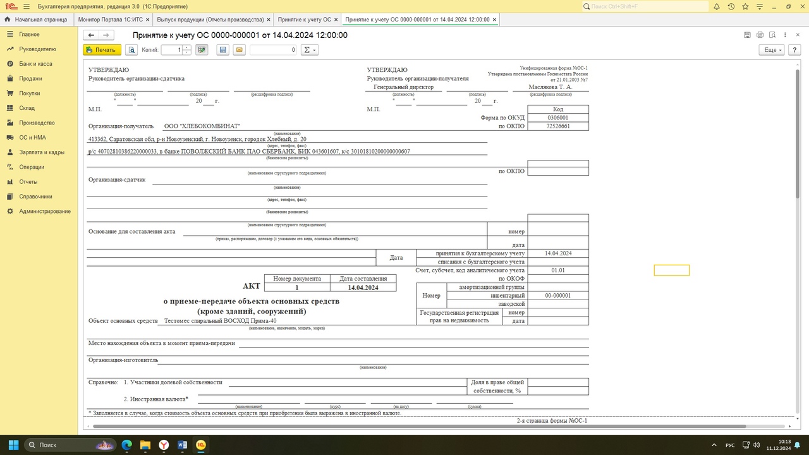Increase the number of copies with the stepper
This screenshot has height=455, width=809.
(x=187, y=47)
